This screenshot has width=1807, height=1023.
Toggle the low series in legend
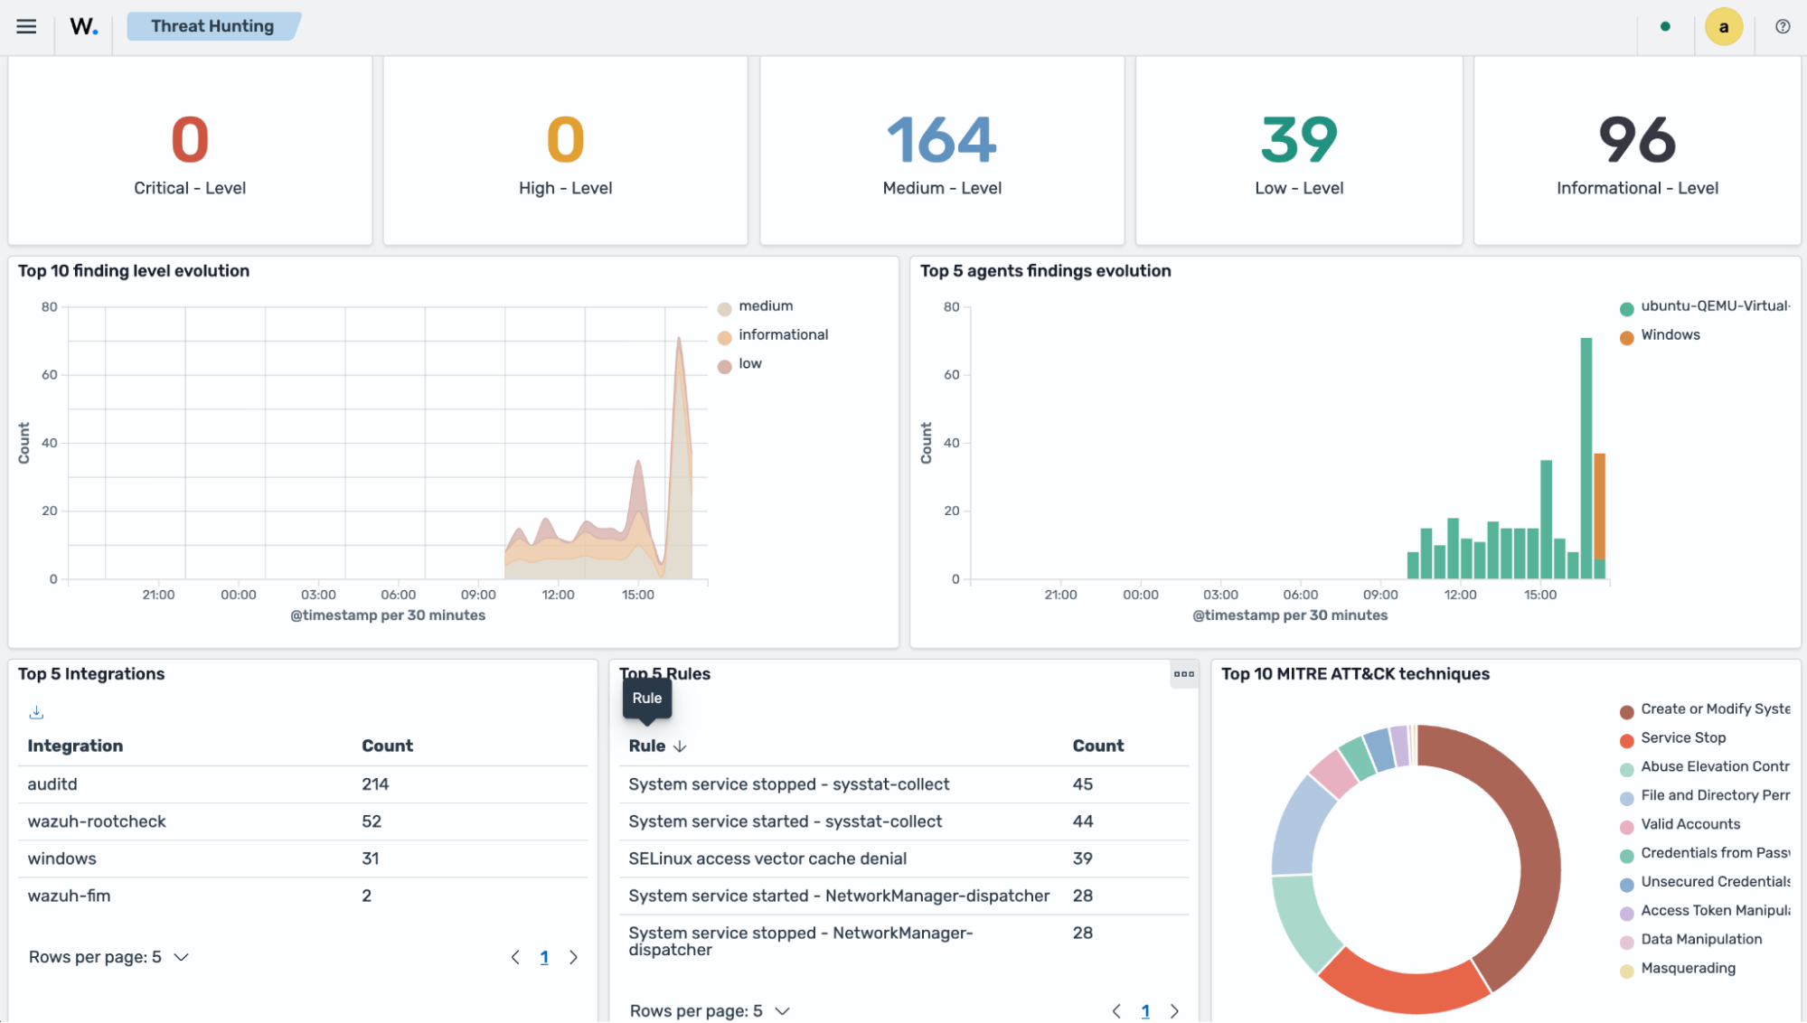tap(749, 364)
